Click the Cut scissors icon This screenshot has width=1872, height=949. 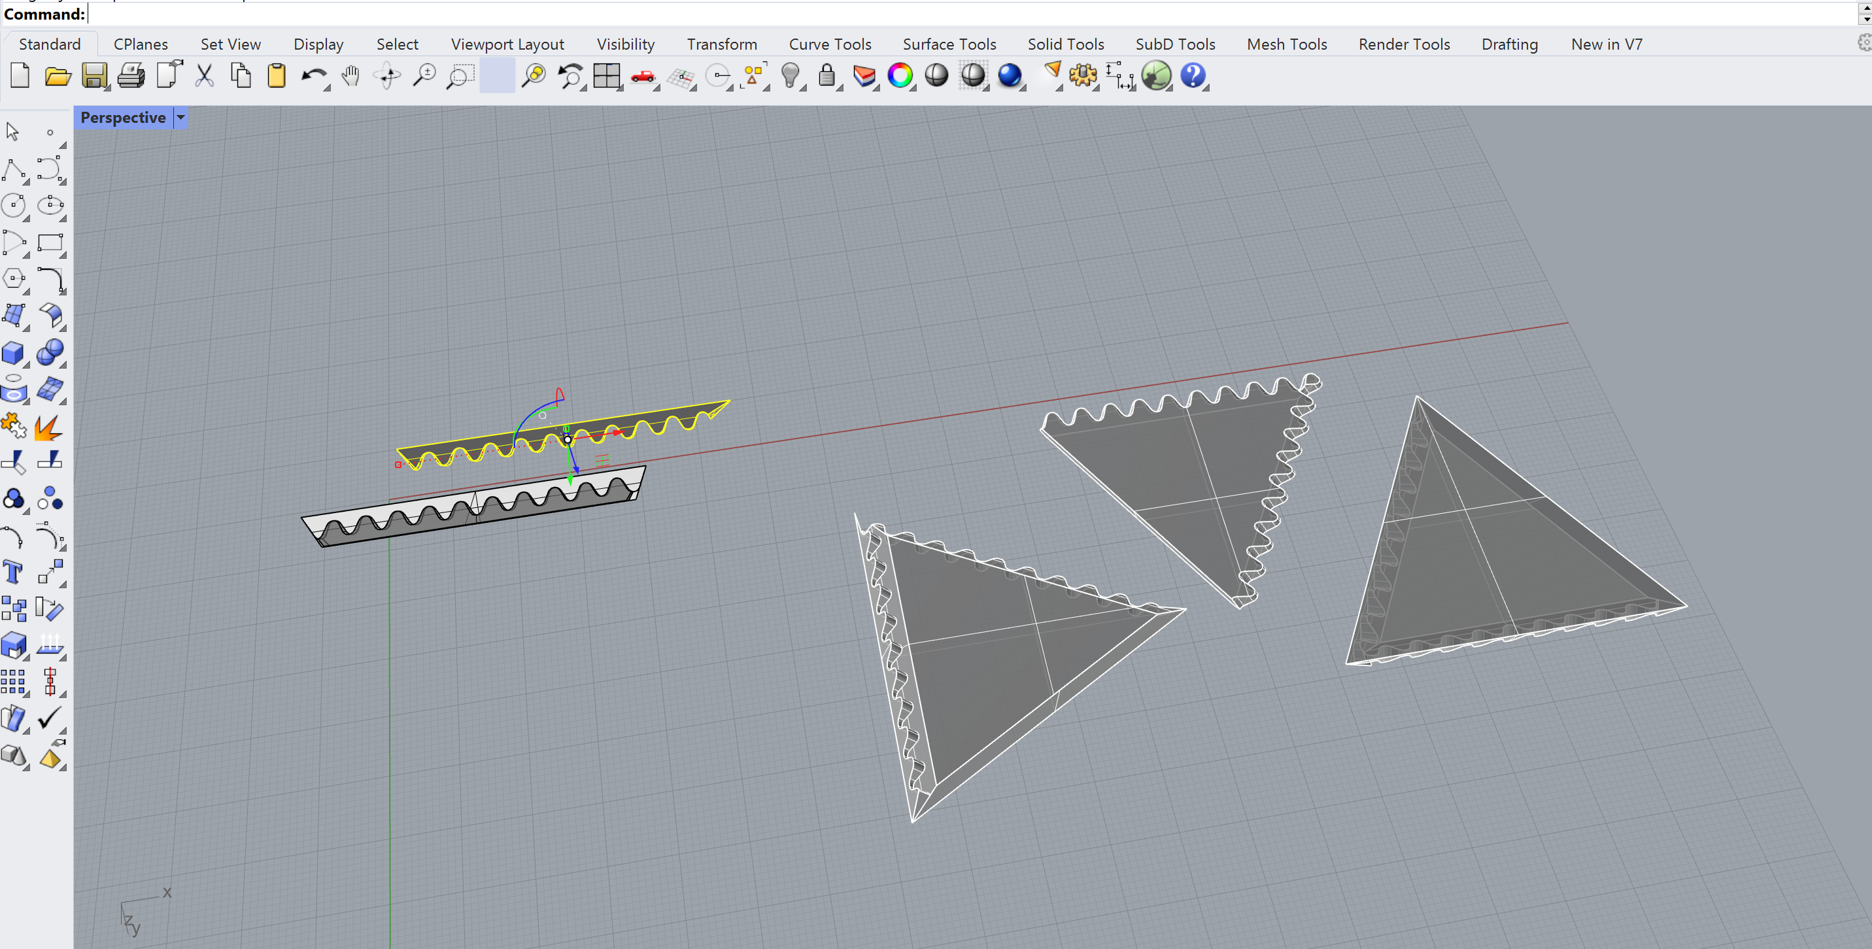click(204, 76)
